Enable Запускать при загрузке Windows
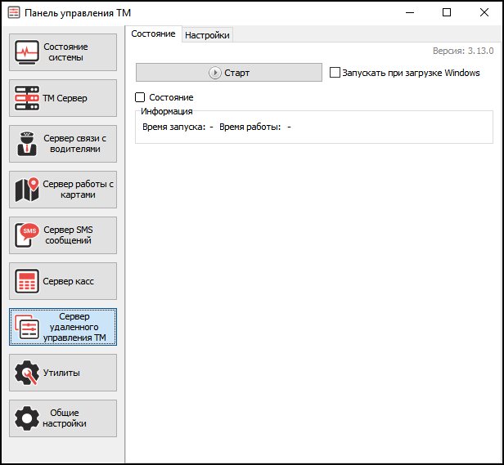504x465 pixels. click(x=335, y=73)
